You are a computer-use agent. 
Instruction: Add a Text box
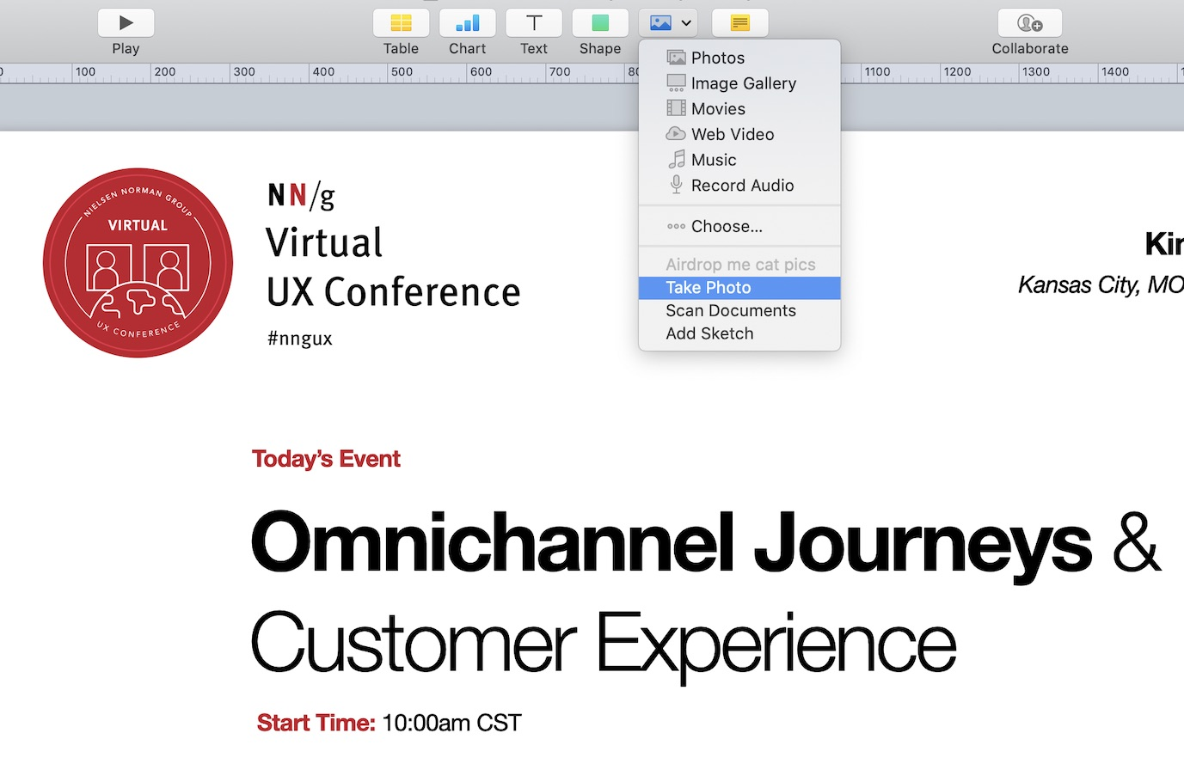click(x=533, y=23)
